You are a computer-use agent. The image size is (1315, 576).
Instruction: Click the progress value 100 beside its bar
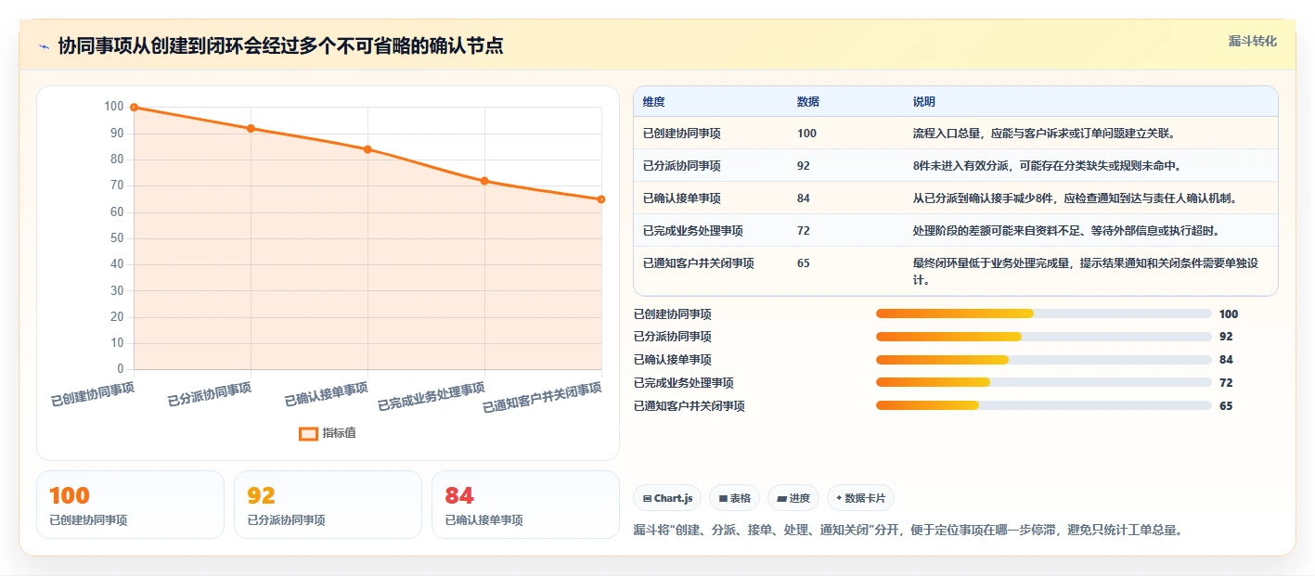pos(1229,314)
